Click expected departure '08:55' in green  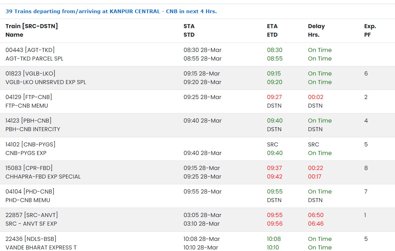click(275, 59)
